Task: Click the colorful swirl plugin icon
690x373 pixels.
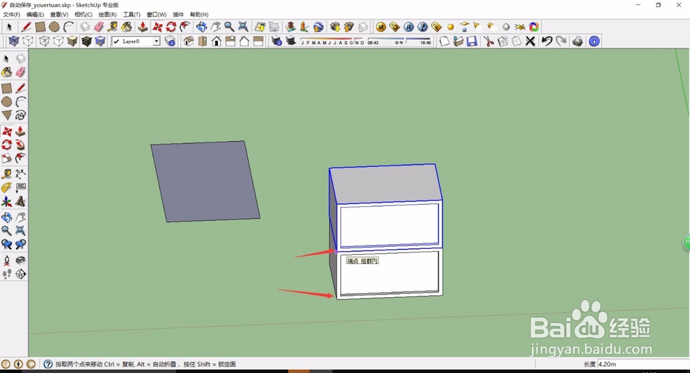Action: click(x=534, y=28)
